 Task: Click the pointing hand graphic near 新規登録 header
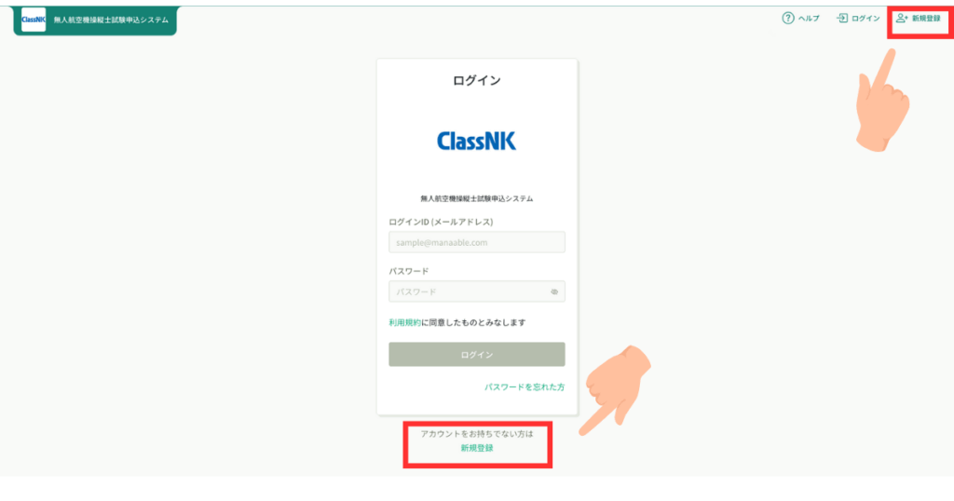882,101
